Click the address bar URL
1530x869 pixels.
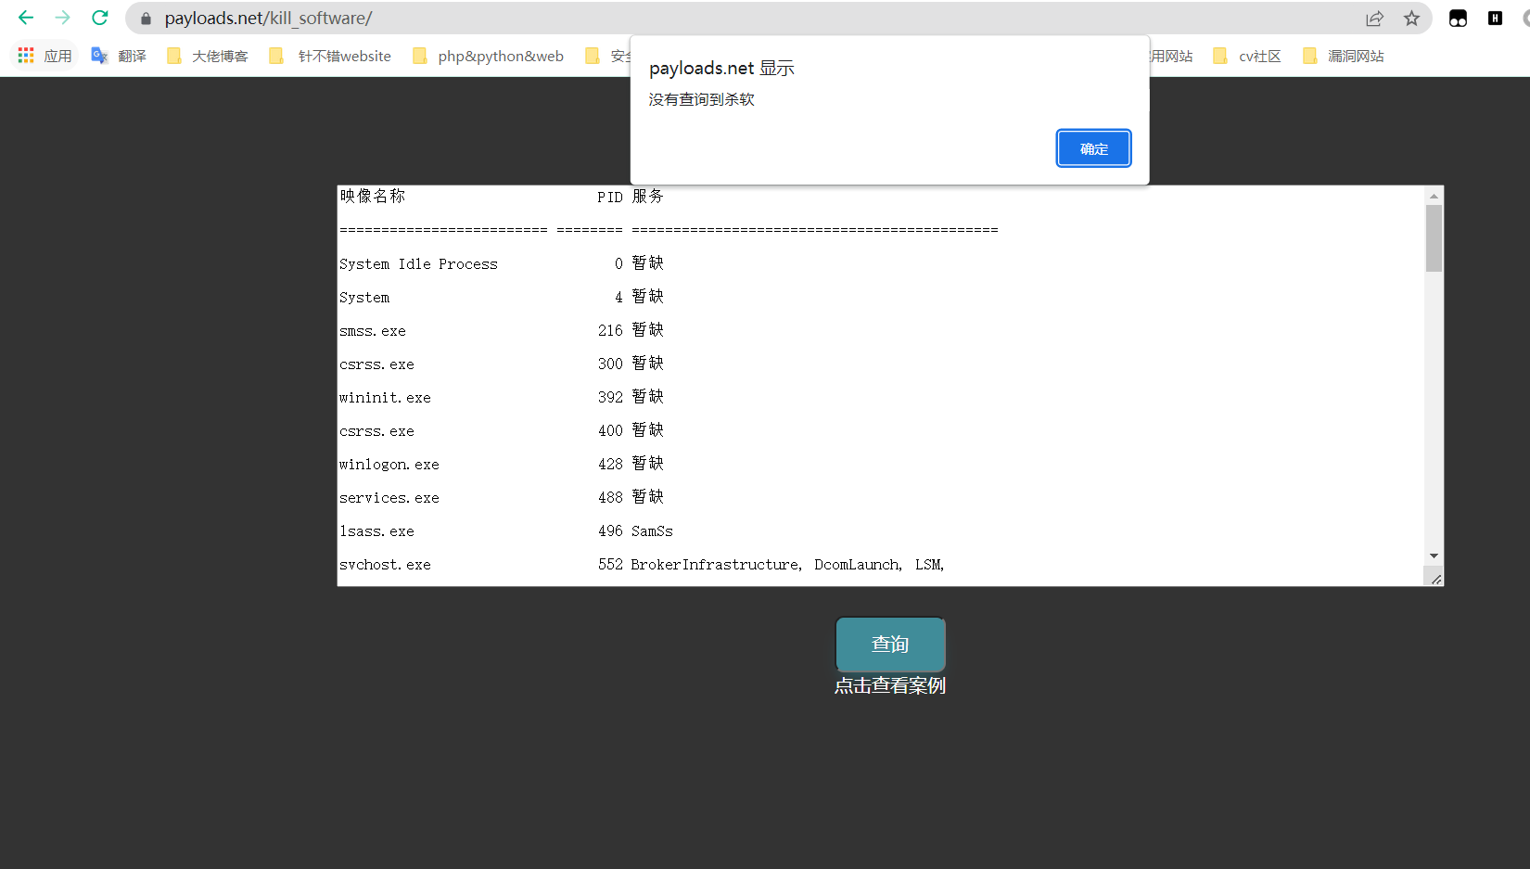[x=269, y=19]
